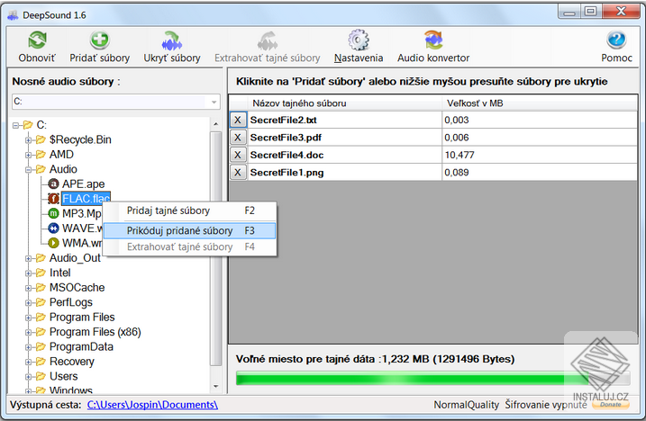The height and width of the screenshot is (421, 646).
Task: Open the C: drive dropdown
Action: tap(214, 102)
